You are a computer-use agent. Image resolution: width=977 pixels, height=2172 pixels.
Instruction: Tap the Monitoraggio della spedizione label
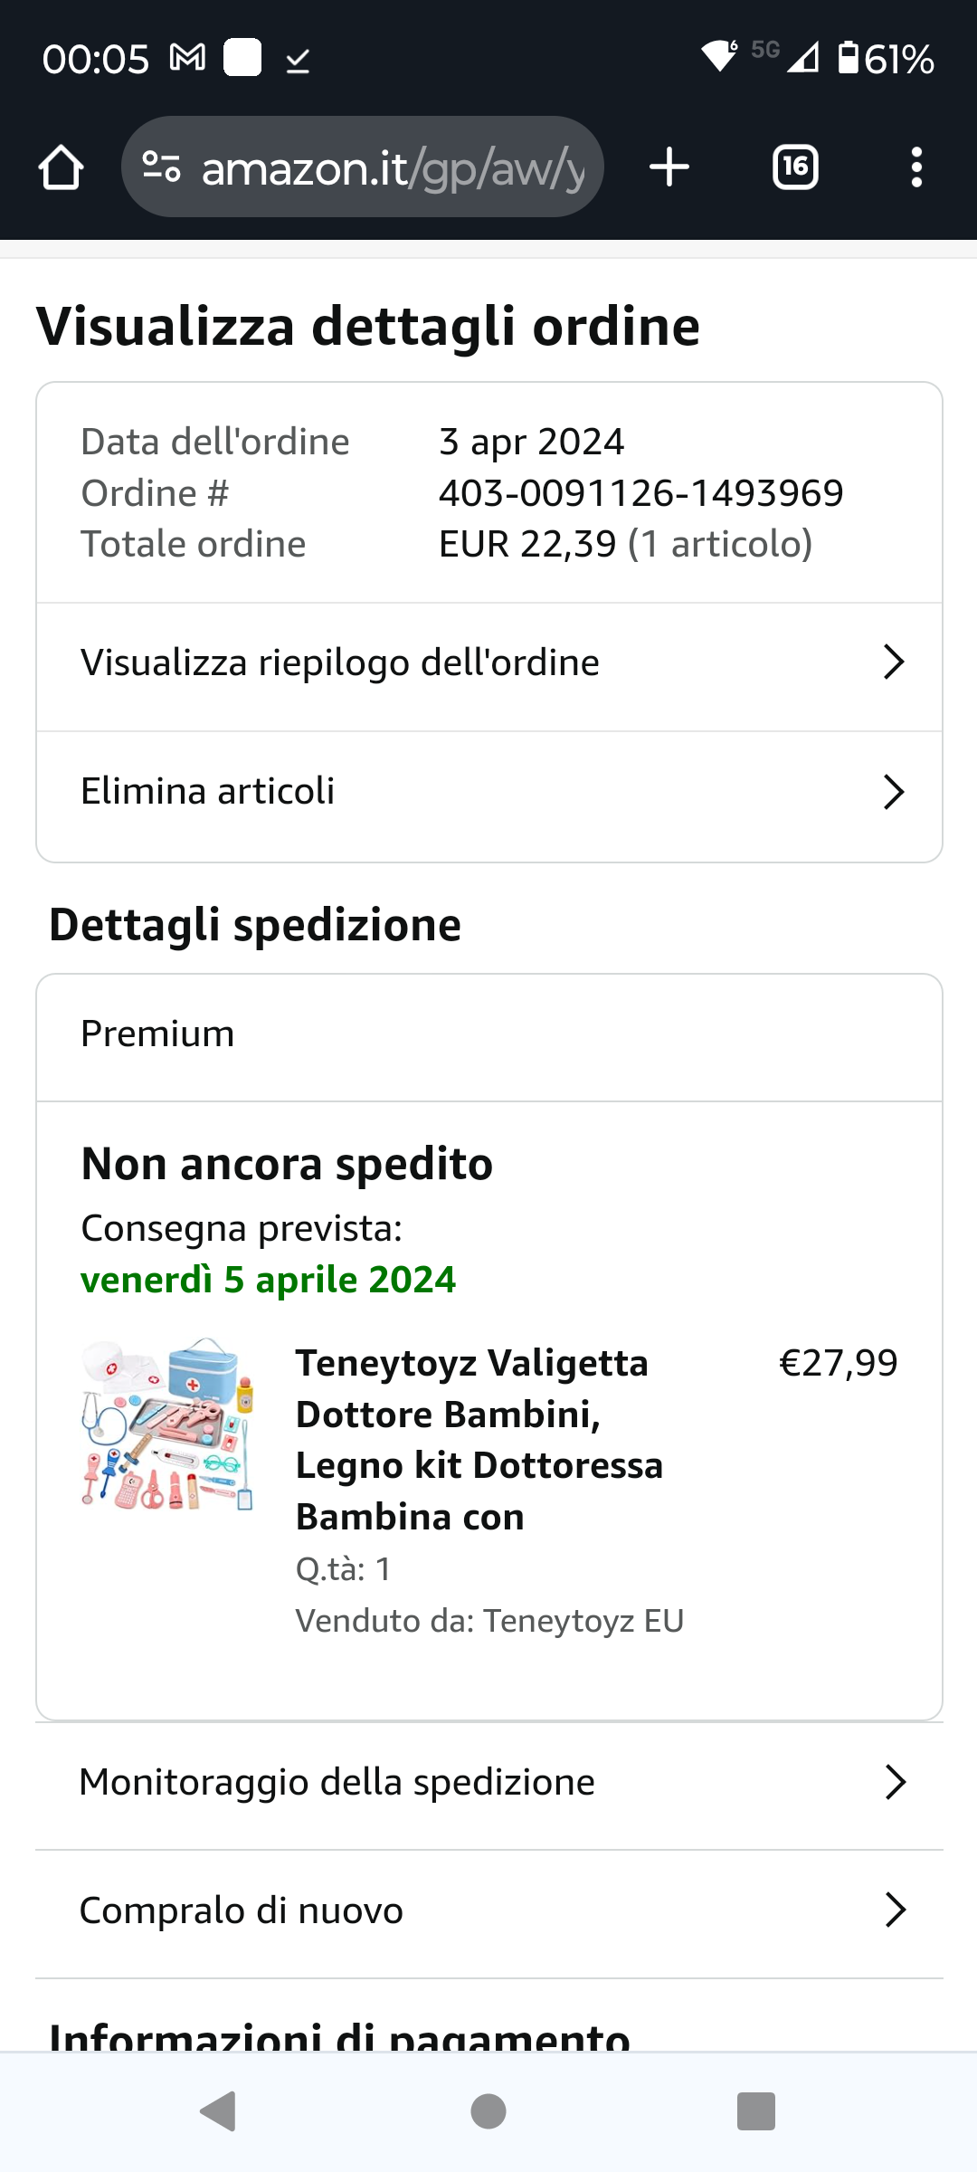[337, 1782]
